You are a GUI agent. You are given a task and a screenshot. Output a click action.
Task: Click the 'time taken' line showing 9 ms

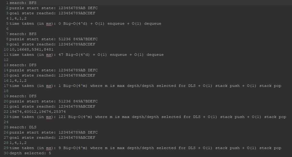coord(145,148)
